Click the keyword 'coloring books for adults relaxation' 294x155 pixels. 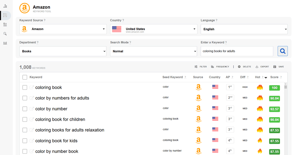70,130
